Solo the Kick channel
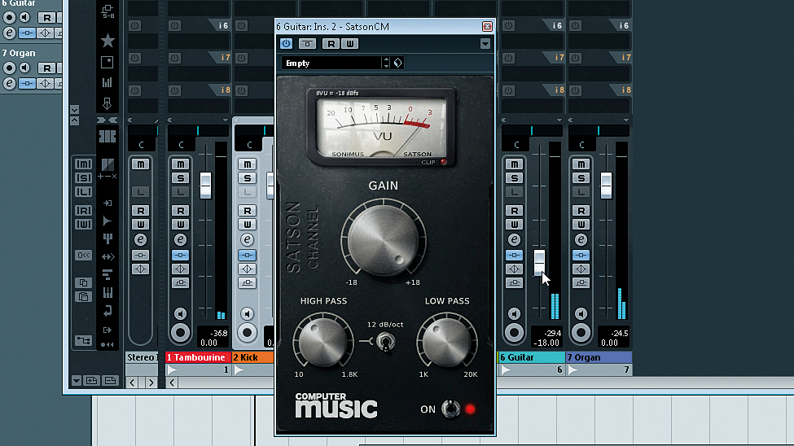This screenshot has height=446, width=794. click(x=247, y=177)
